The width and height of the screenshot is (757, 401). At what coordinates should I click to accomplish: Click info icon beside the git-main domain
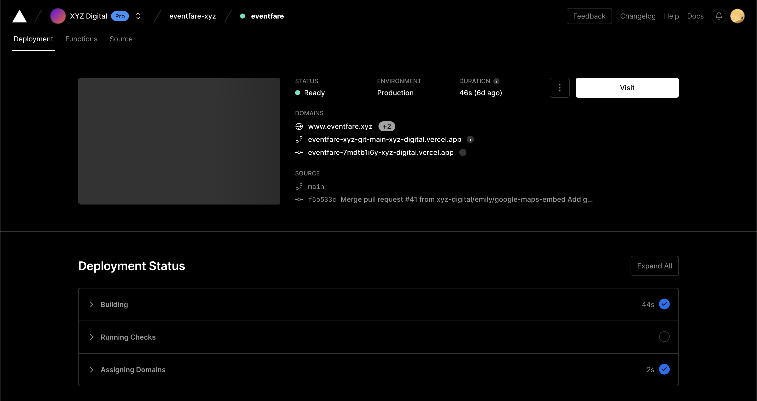470,139
